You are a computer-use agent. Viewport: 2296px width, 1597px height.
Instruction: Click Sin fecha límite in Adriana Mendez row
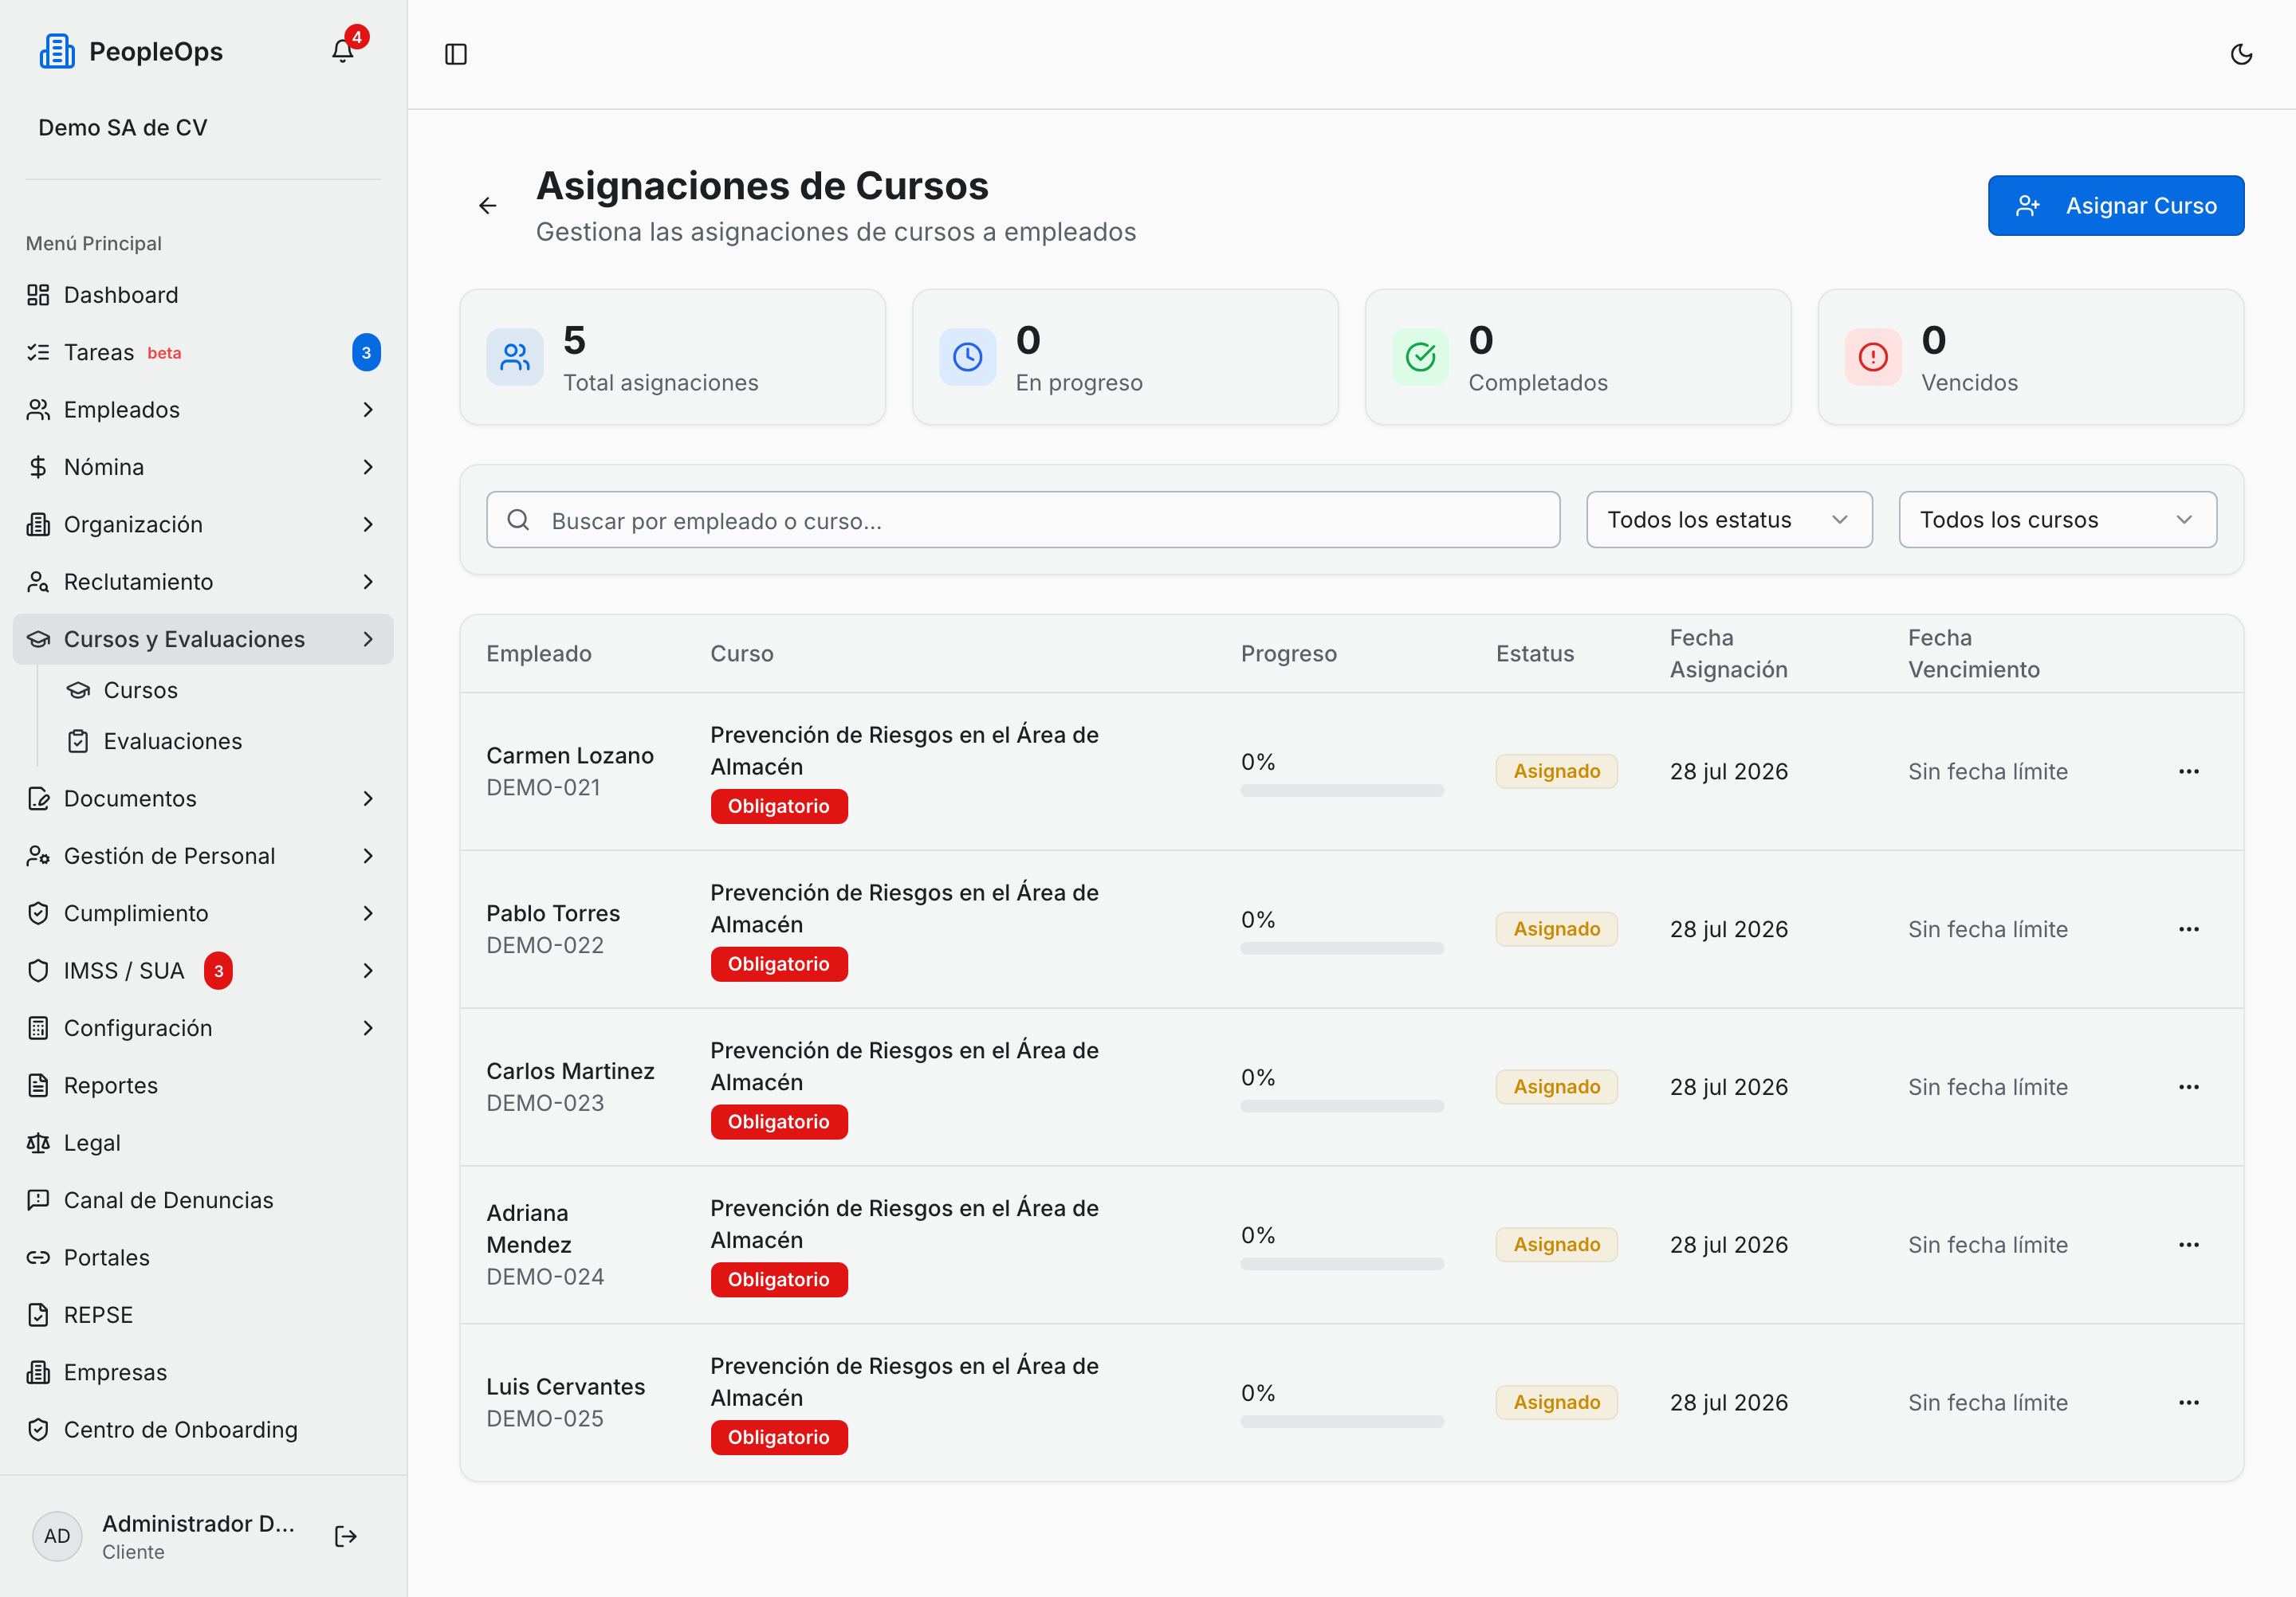1987,1246
